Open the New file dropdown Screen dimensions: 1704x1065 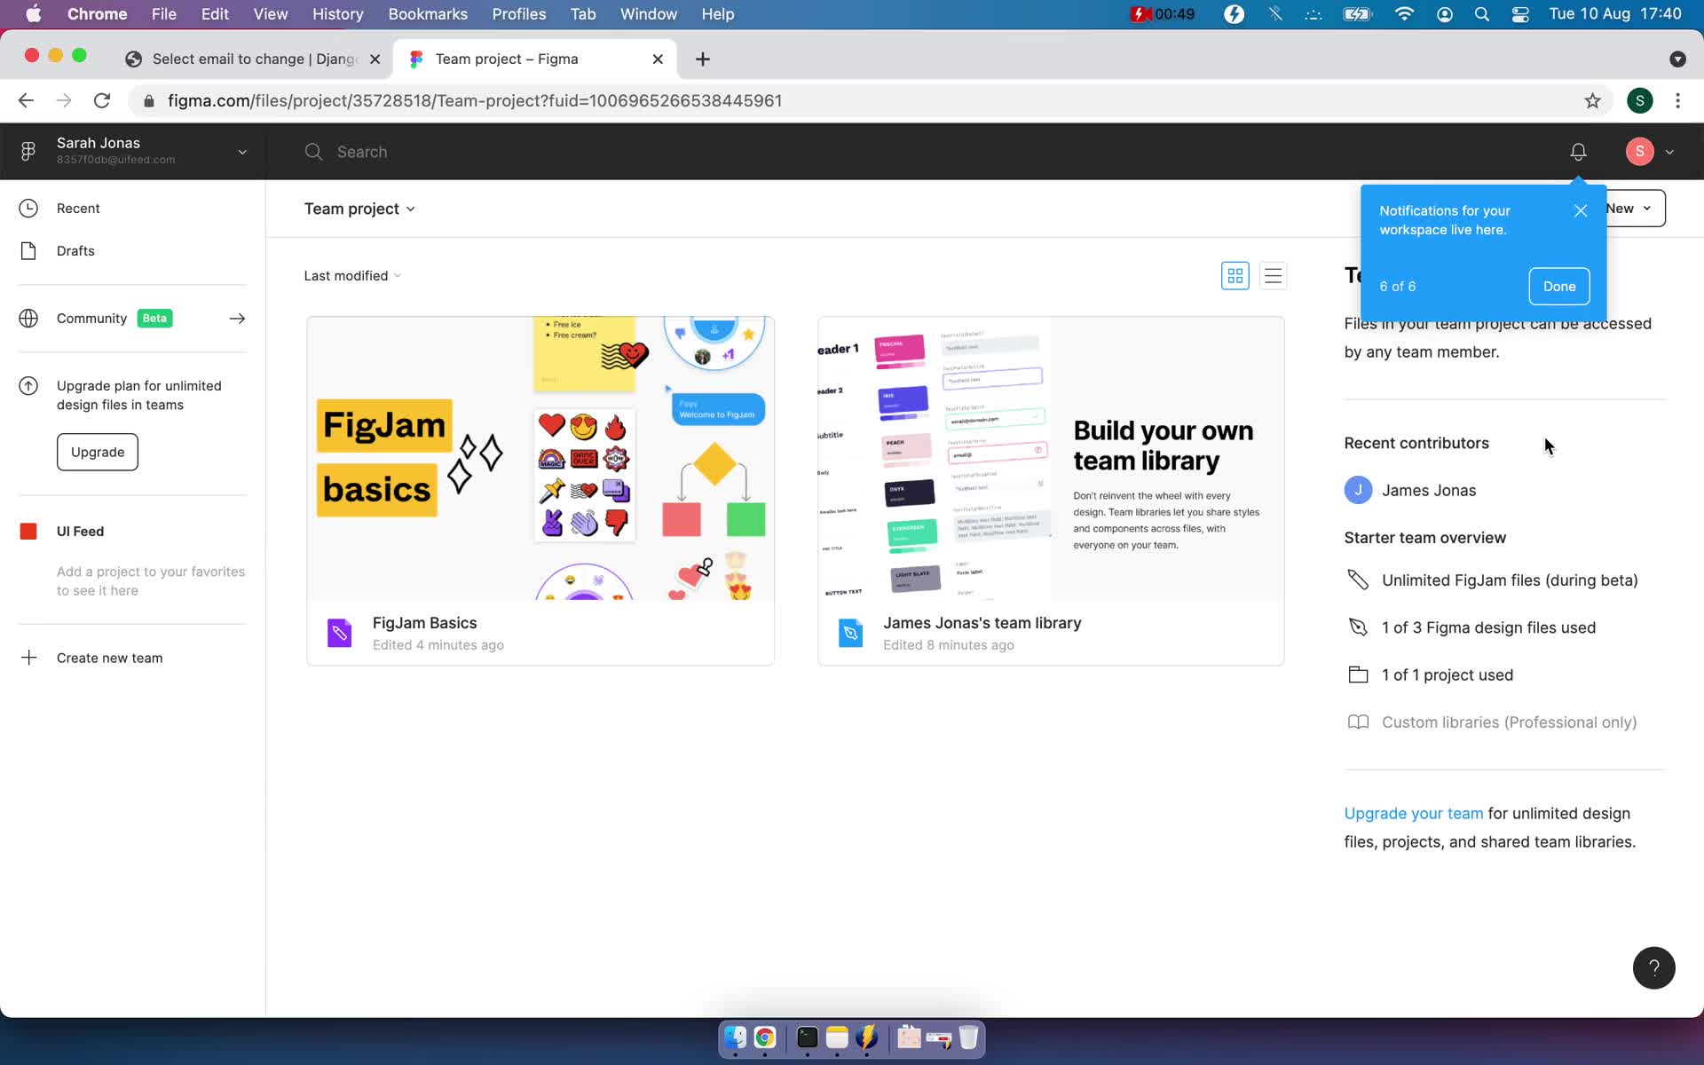tap(1647, 208)
